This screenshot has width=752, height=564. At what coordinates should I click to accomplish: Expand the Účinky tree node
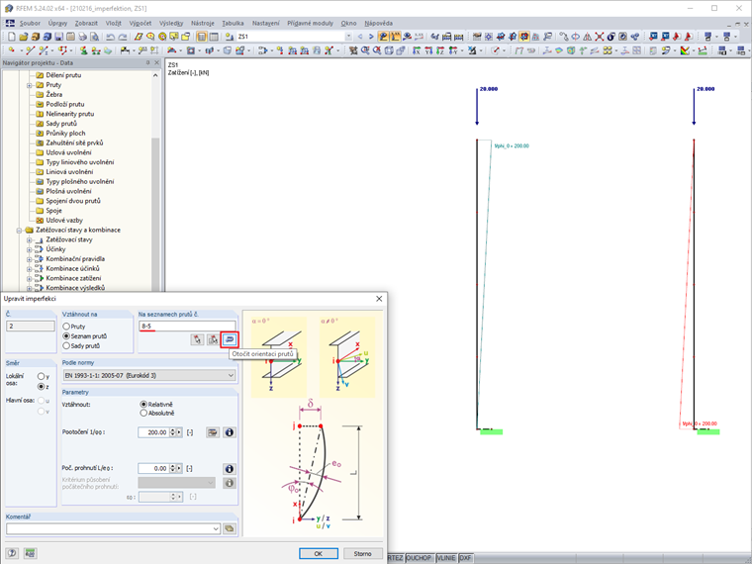pyautogui.click(x=30, y=249)
